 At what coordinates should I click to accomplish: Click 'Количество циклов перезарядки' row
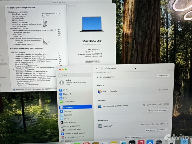point(29,40)
